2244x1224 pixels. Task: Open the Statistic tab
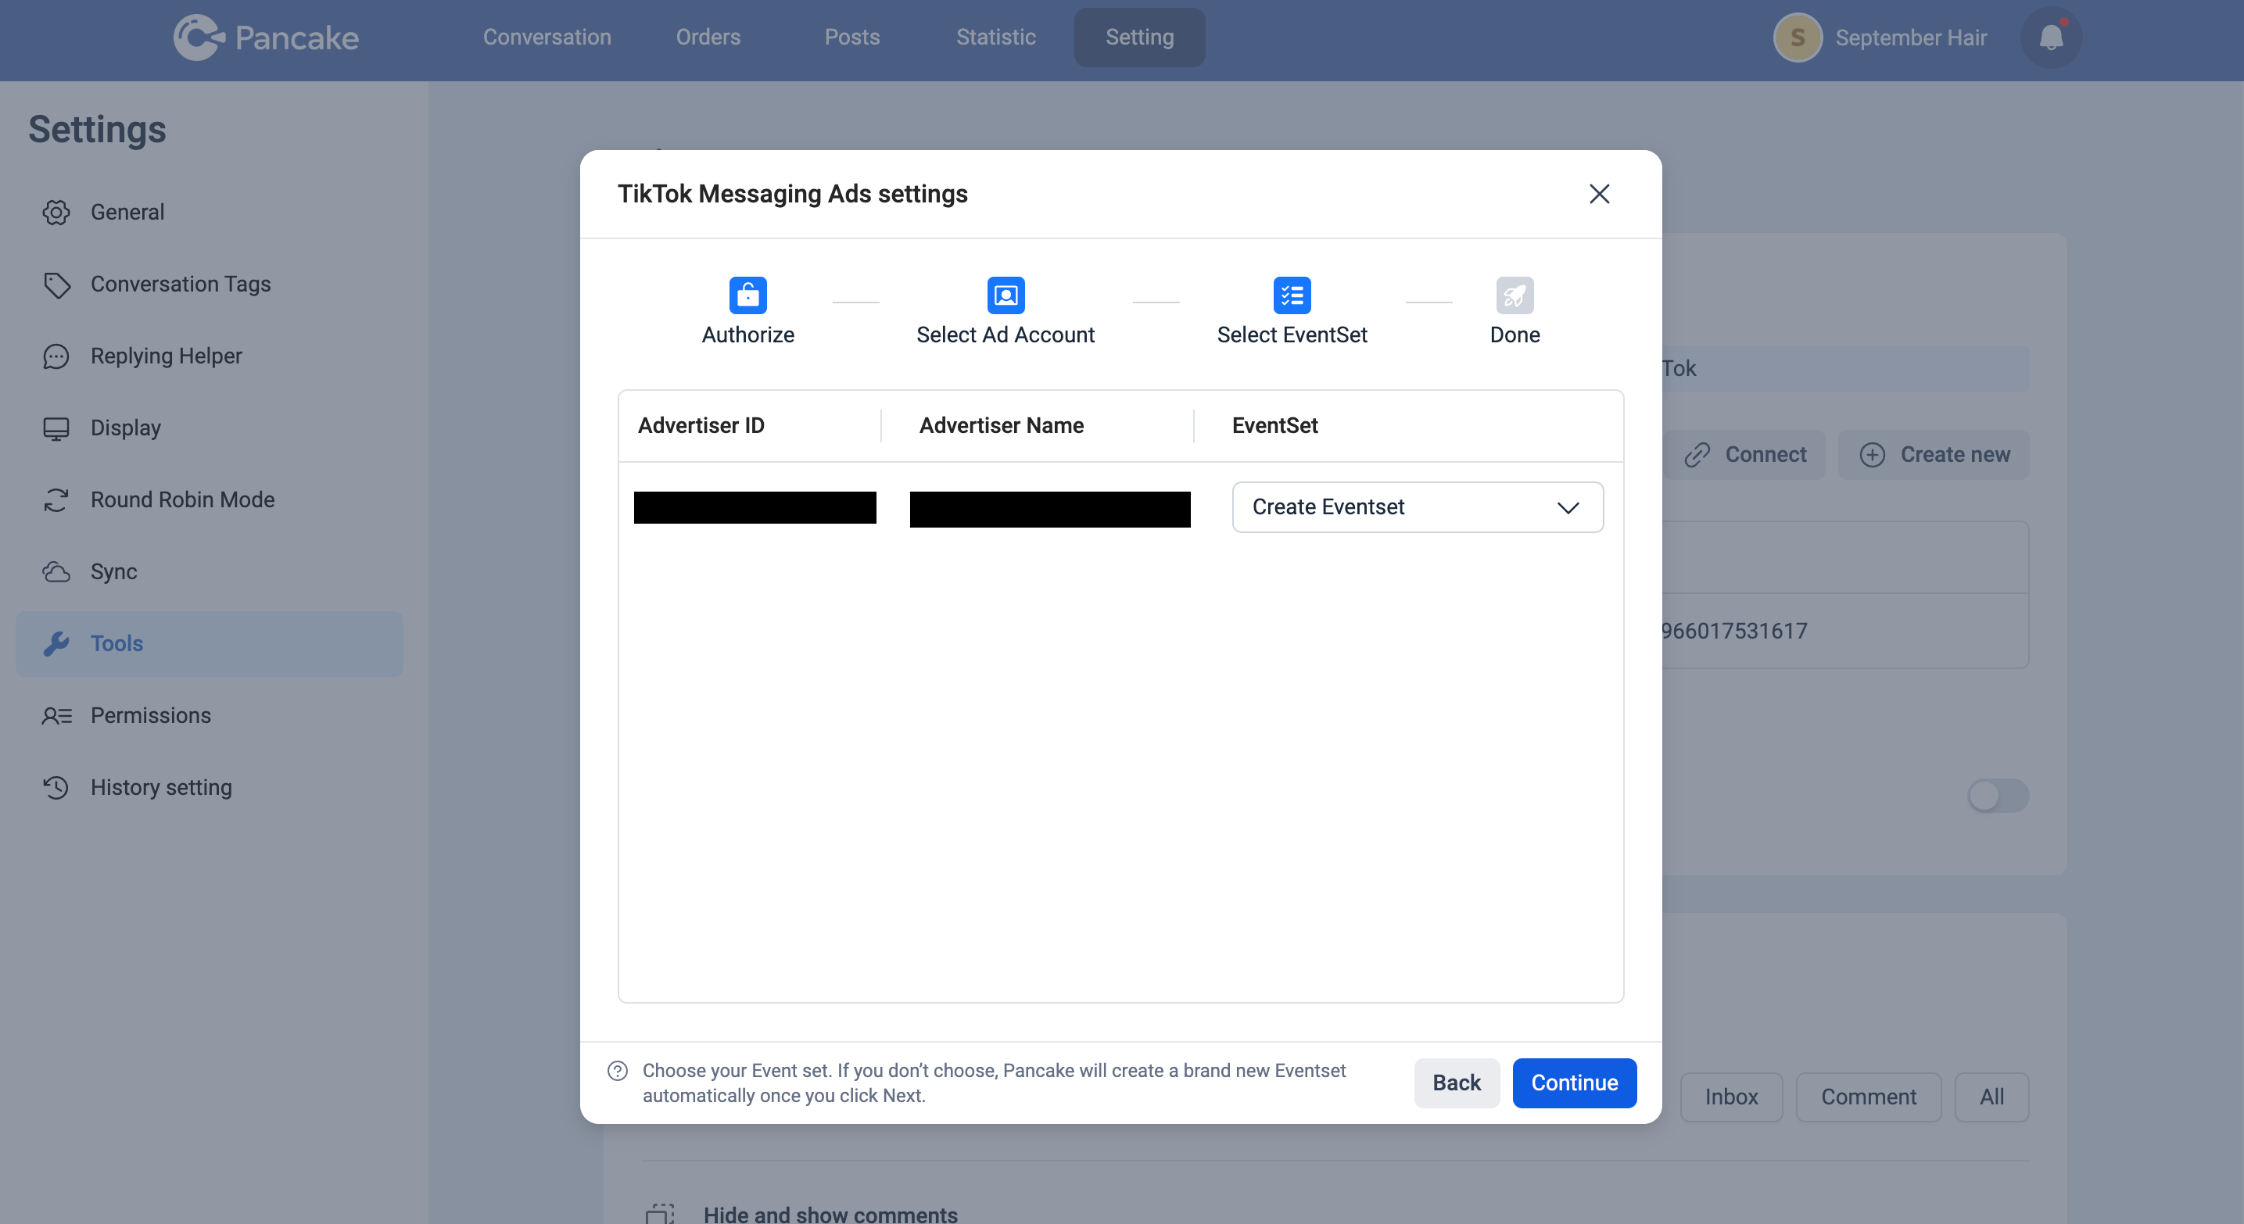click(995, 38)
